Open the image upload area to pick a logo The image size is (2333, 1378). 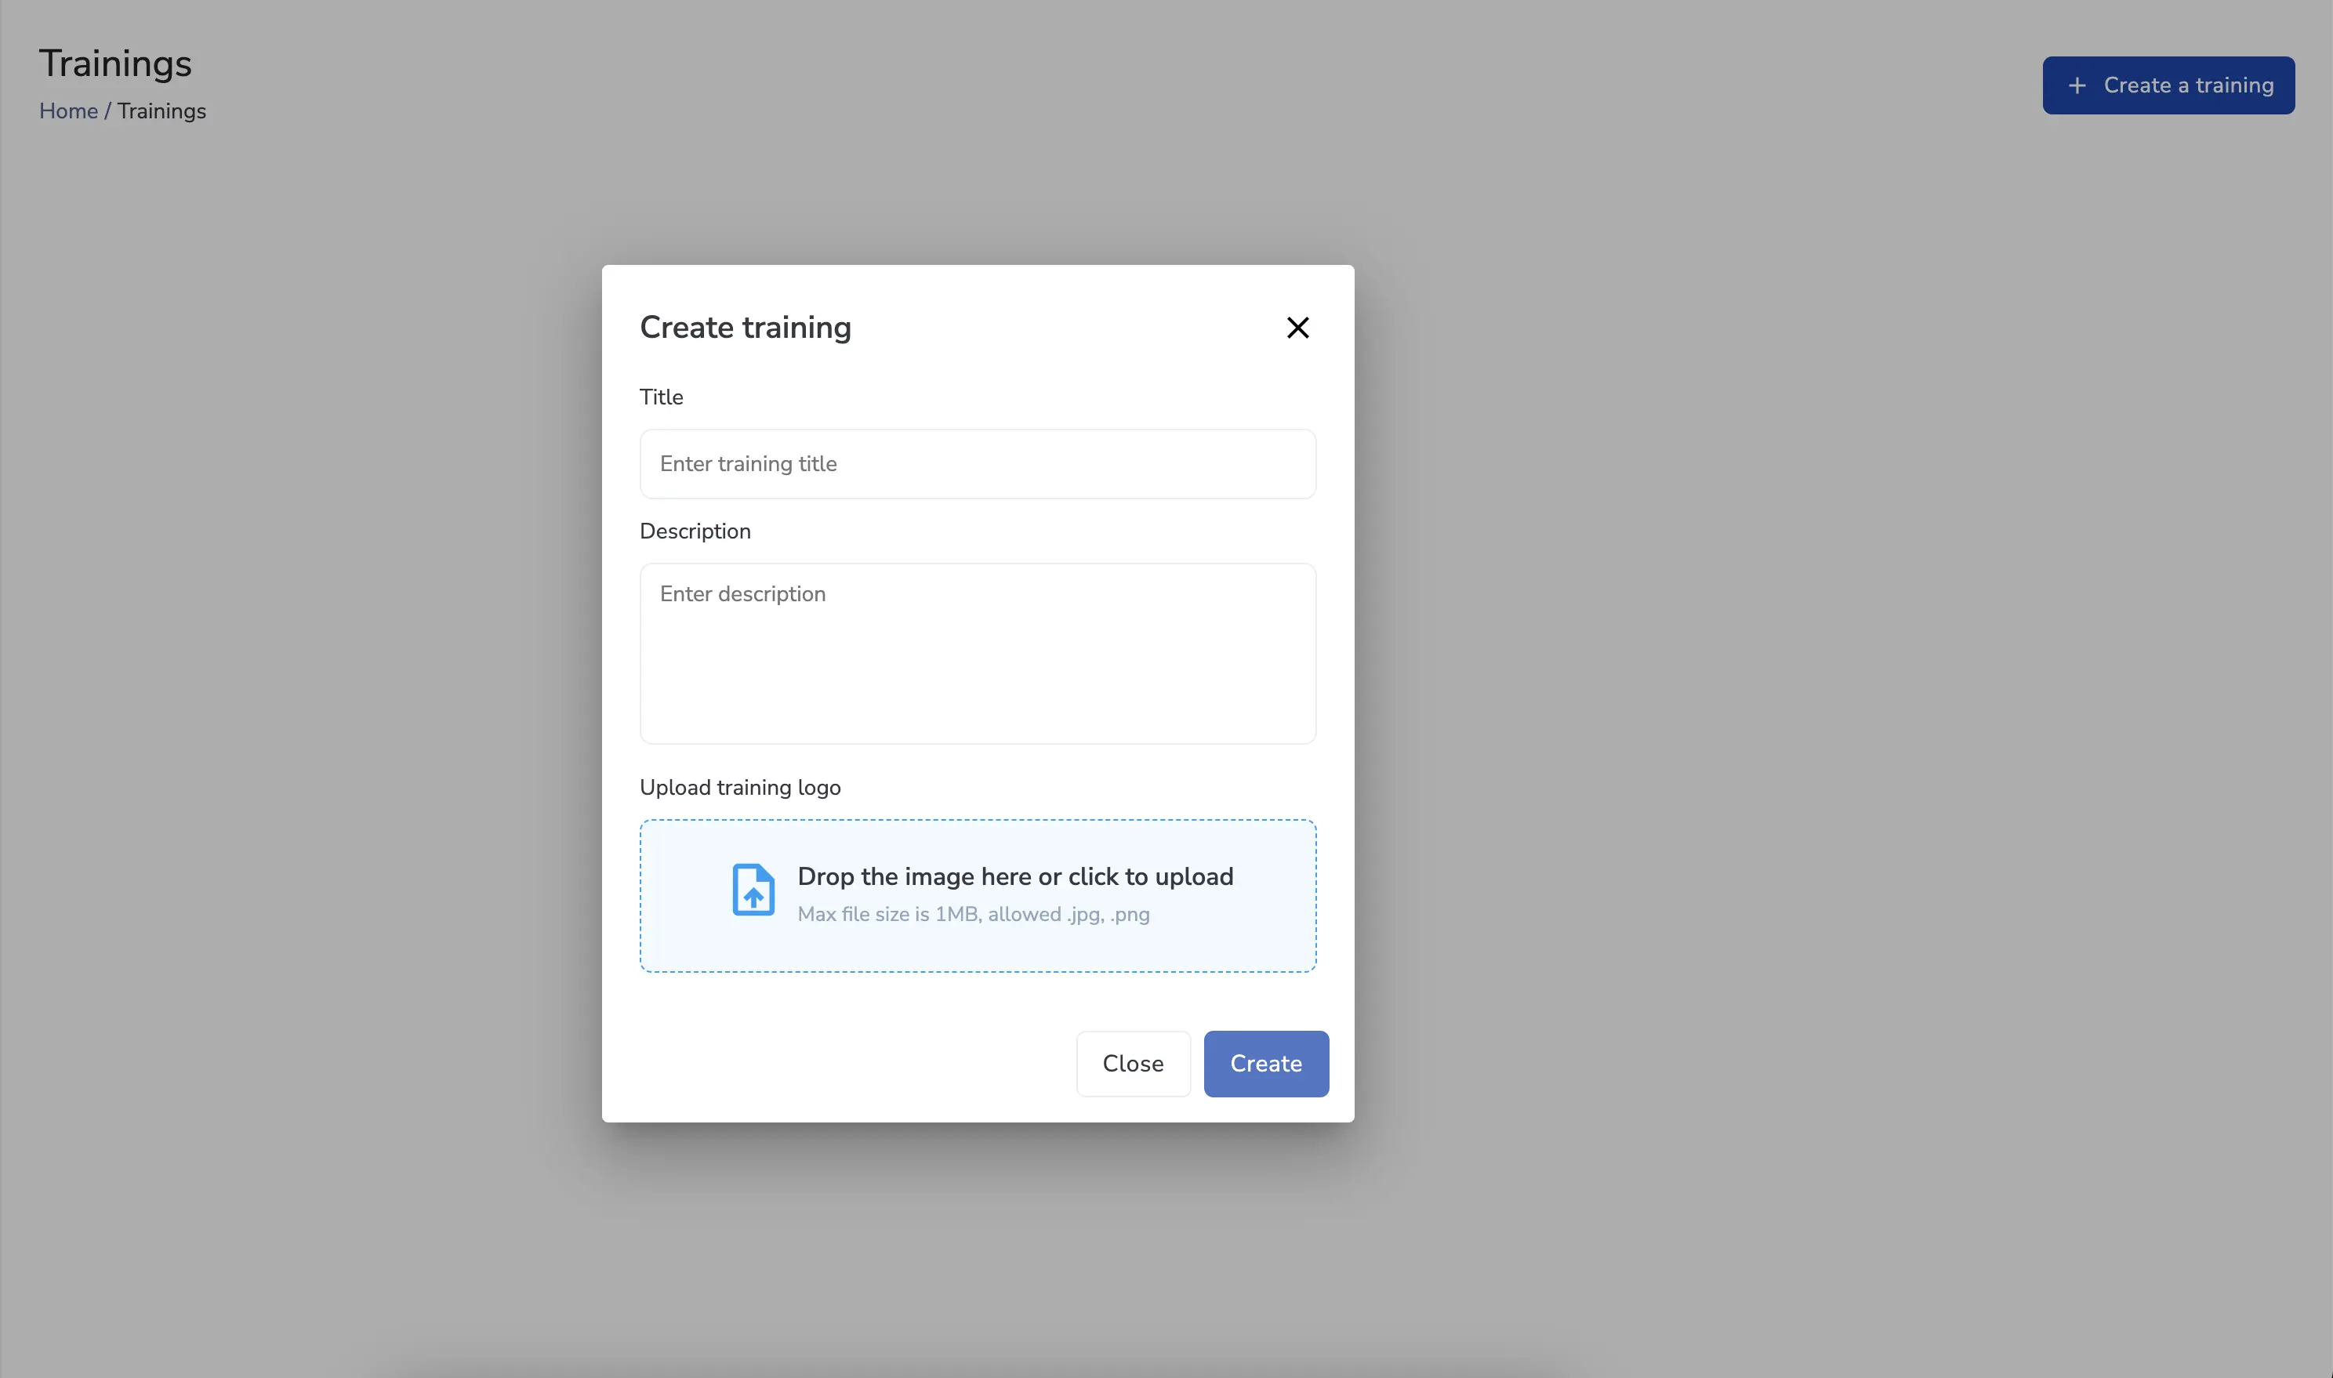point(977,895)
